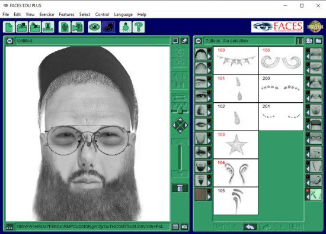Click the folder icon in Tattoos header

[x=318, y=41]
